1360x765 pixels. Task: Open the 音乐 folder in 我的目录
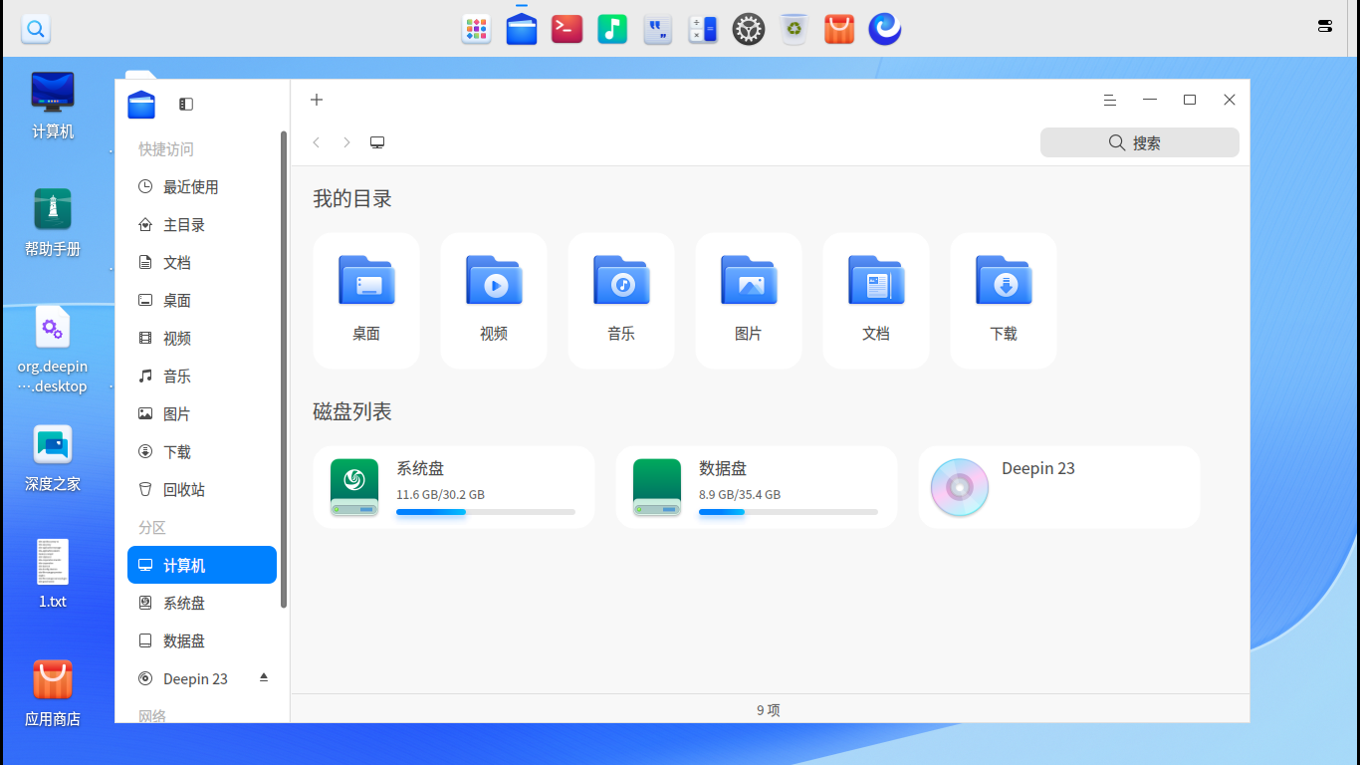[x=621, y=300]
